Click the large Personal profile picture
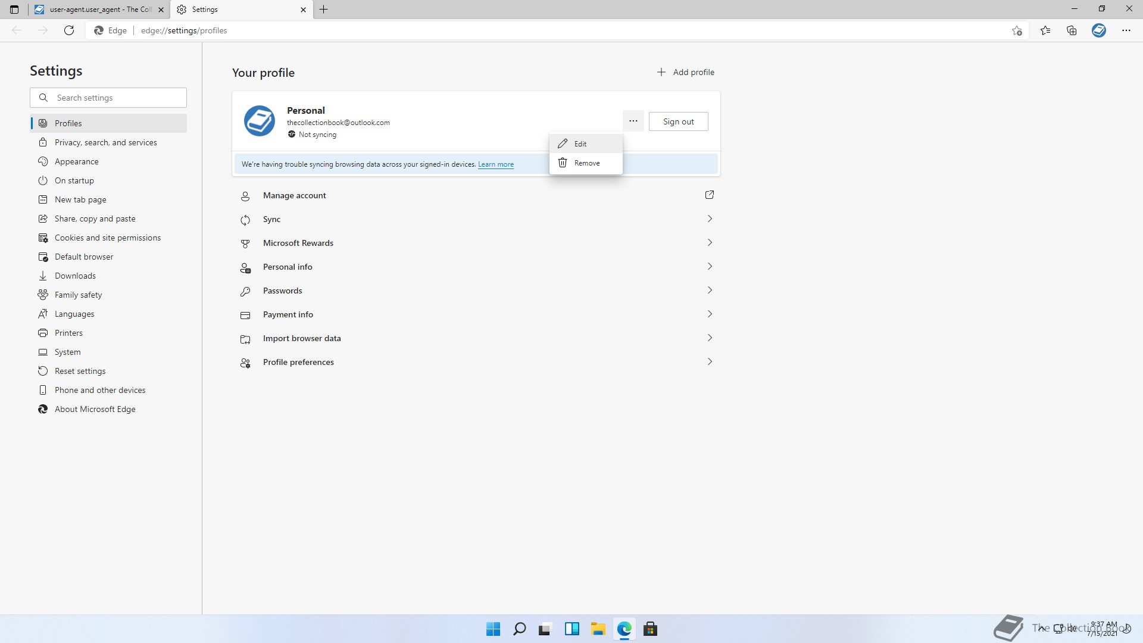This screenshot has width=1143, height=643. tap(260, 121)
